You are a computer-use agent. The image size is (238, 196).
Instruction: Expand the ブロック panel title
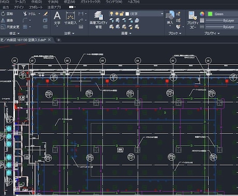click(175, 34)
